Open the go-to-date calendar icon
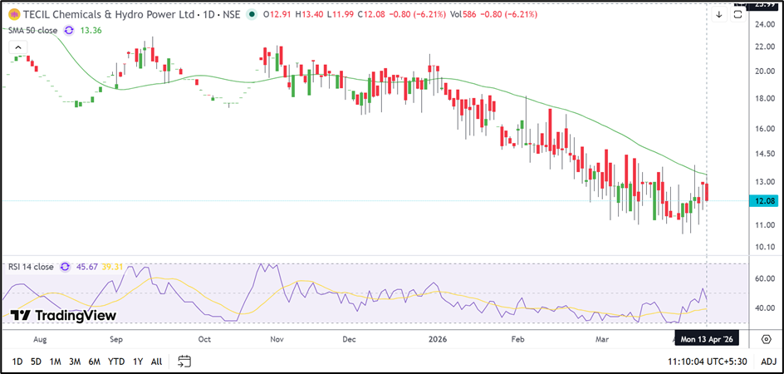784x374 pixels. 184,361
